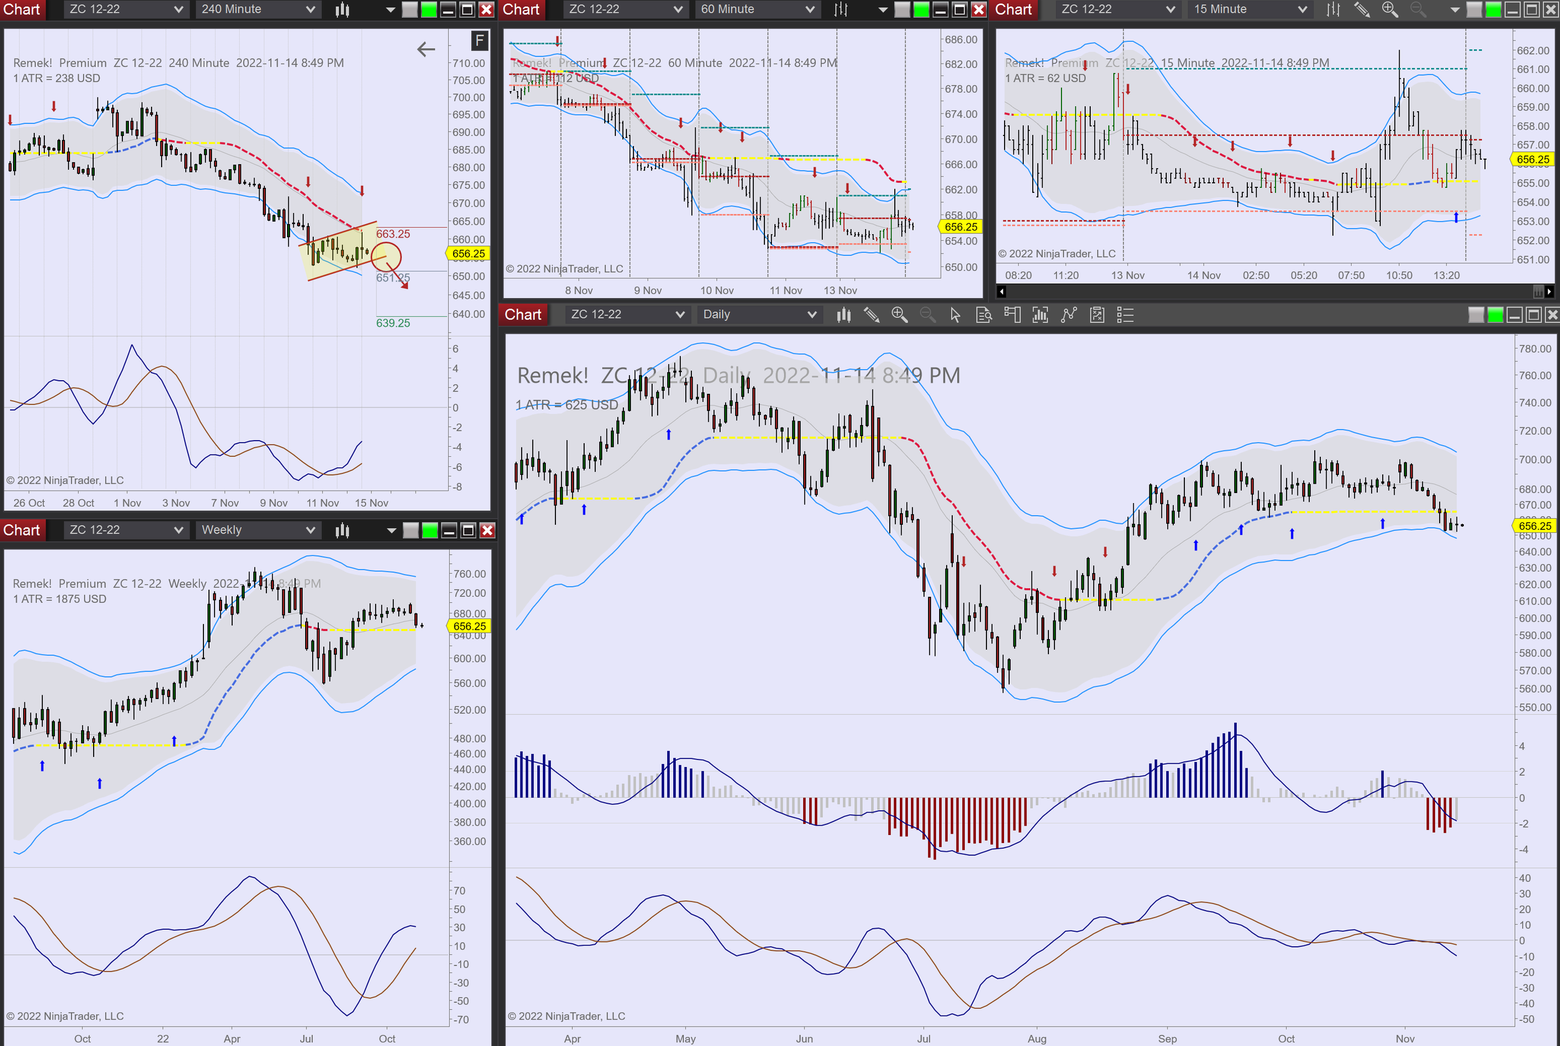This screenshot has width=1560, height=1046.
Task: Click the Chart tab of 60 Minute window
Action: [521, 9]
